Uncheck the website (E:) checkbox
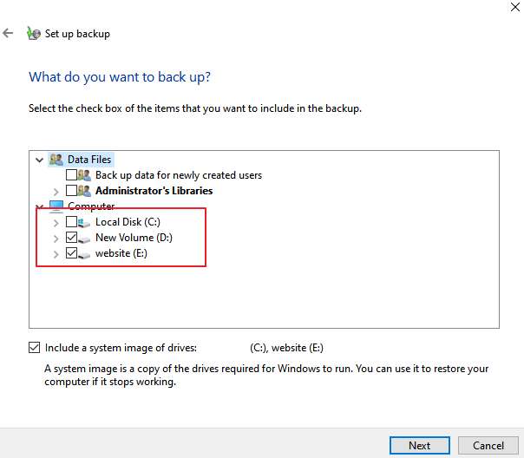 (71, 253)
